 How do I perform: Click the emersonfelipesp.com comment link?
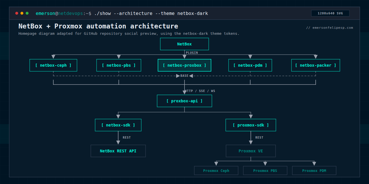coord(330,28)
